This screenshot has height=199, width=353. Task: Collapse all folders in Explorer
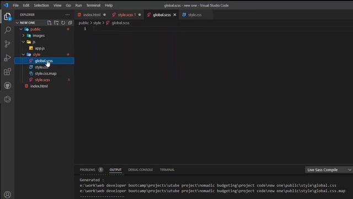[x=70, y=23]
